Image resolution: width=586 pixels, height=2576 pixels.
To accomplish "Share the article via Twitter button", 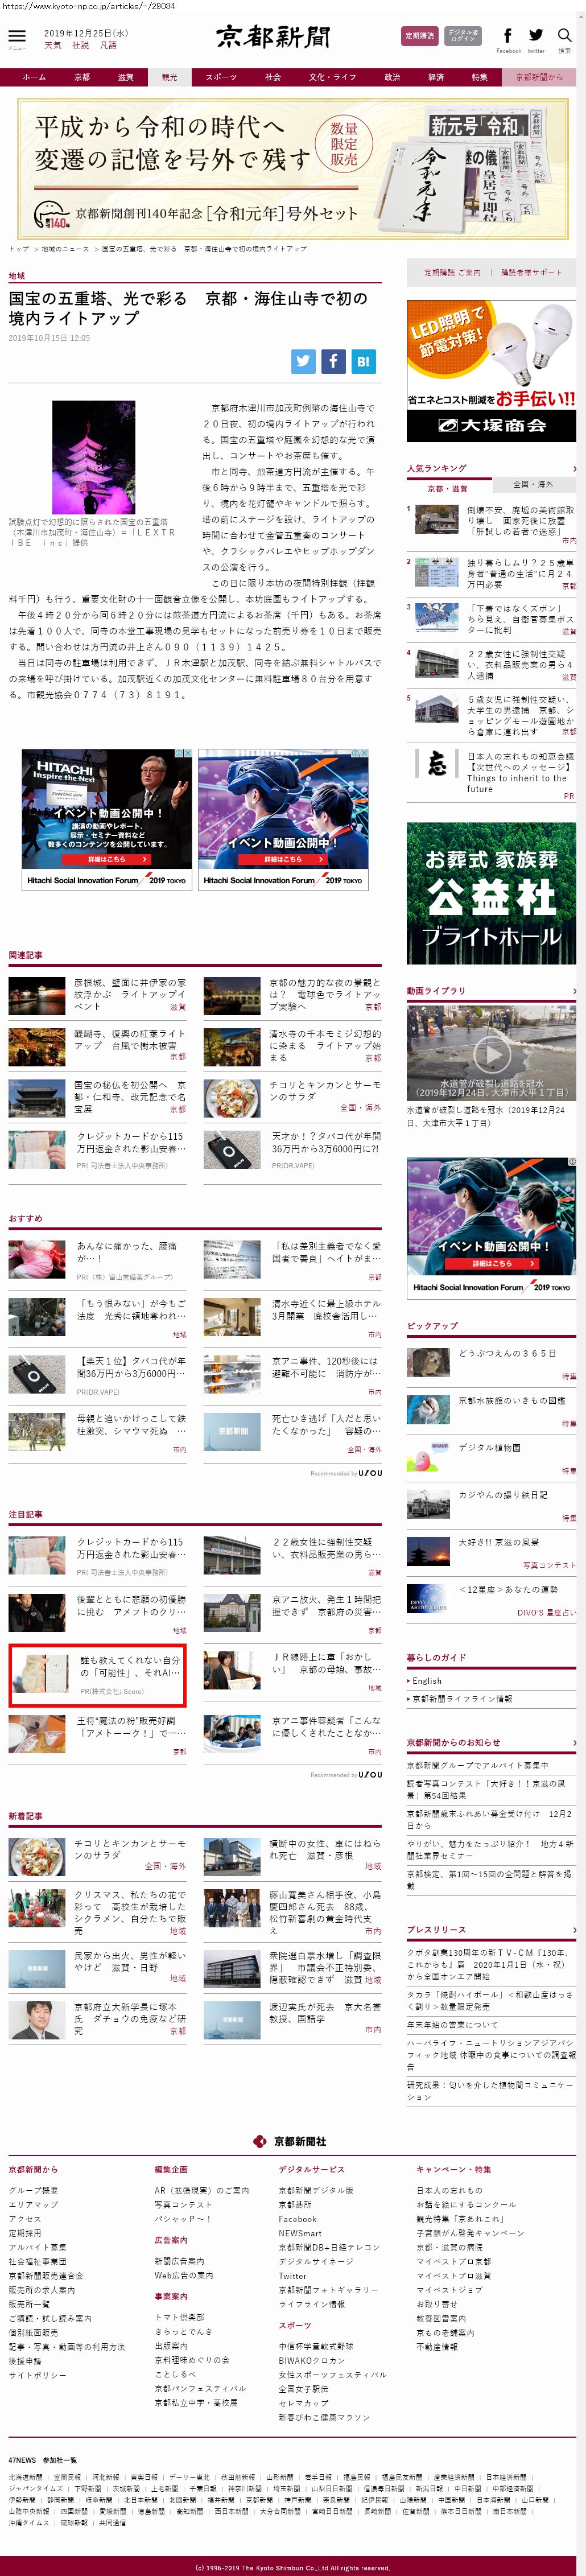I will pyautogui.click(x=304, y=361).
